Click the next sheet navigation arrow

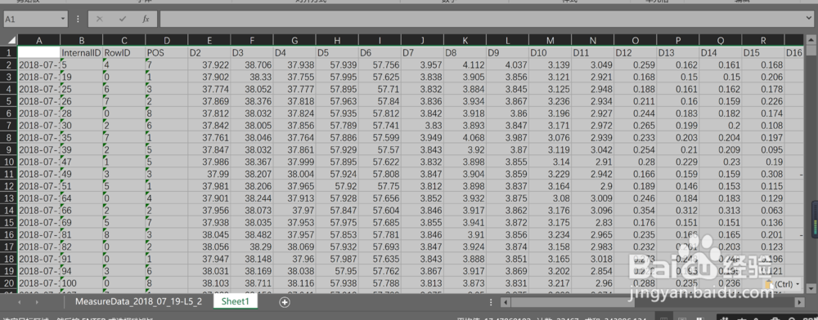(x=36, y=302)
